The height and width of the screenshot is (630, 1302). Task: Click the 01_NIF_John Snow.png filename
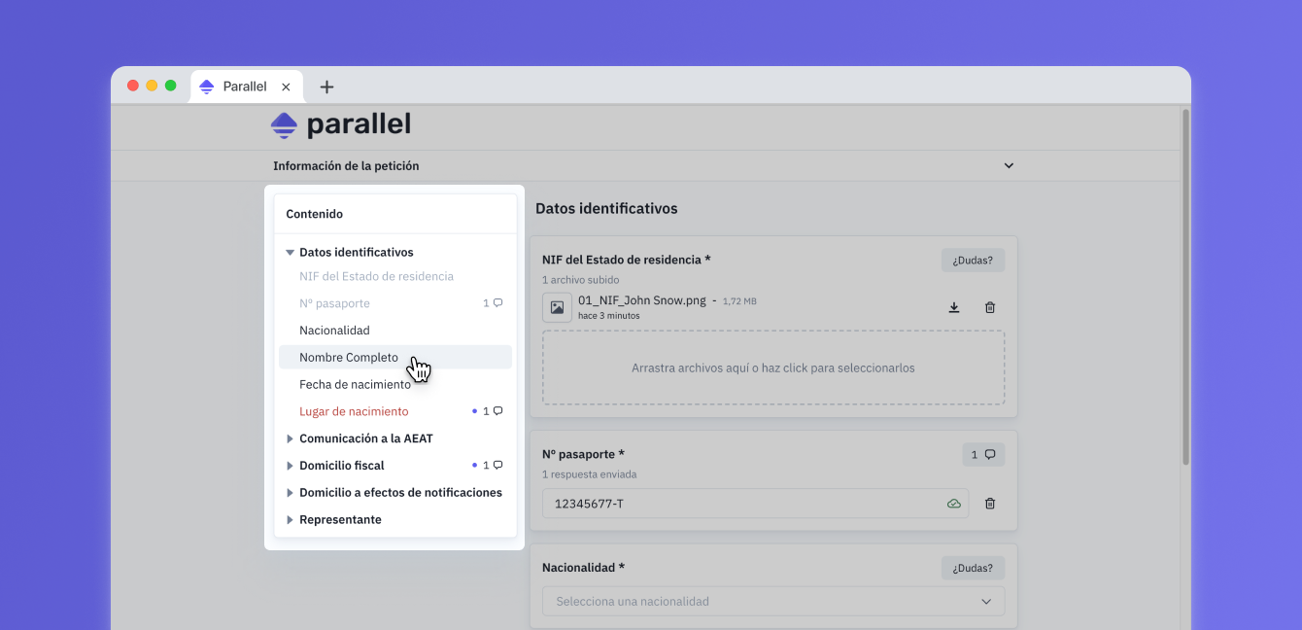click(642, 300)
